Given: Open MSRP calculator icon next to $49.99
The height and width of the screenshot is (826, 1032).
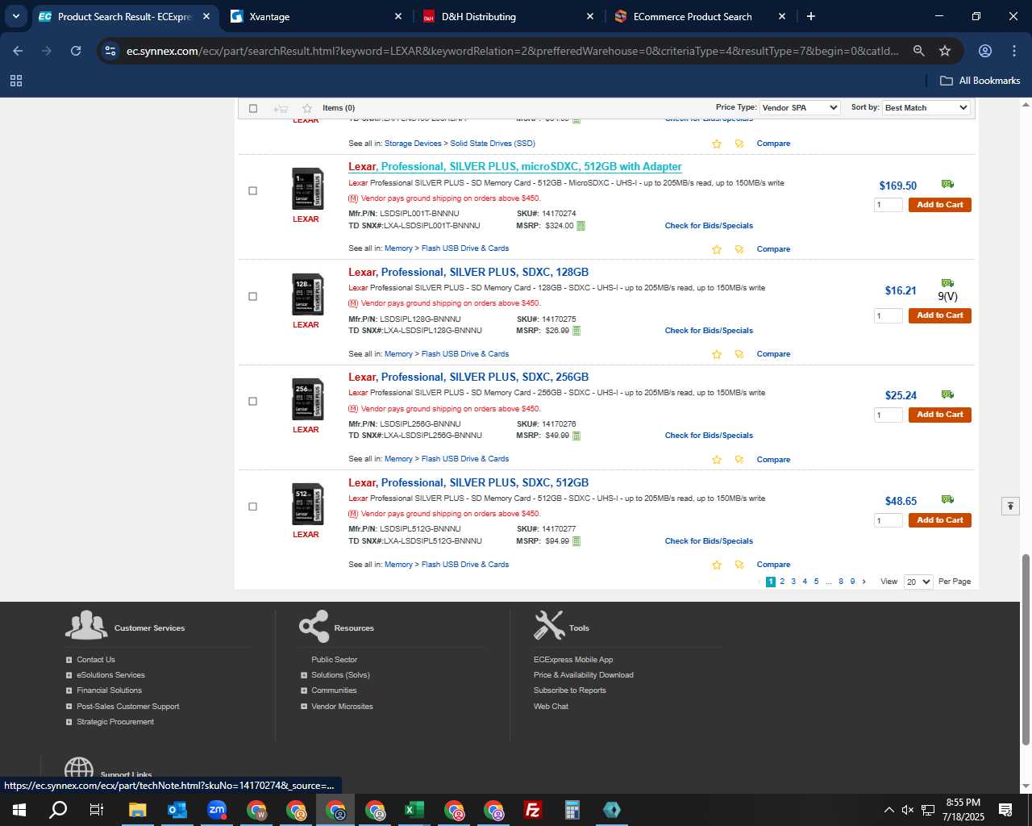Looking at the screenshot, I should pos(576,436).
